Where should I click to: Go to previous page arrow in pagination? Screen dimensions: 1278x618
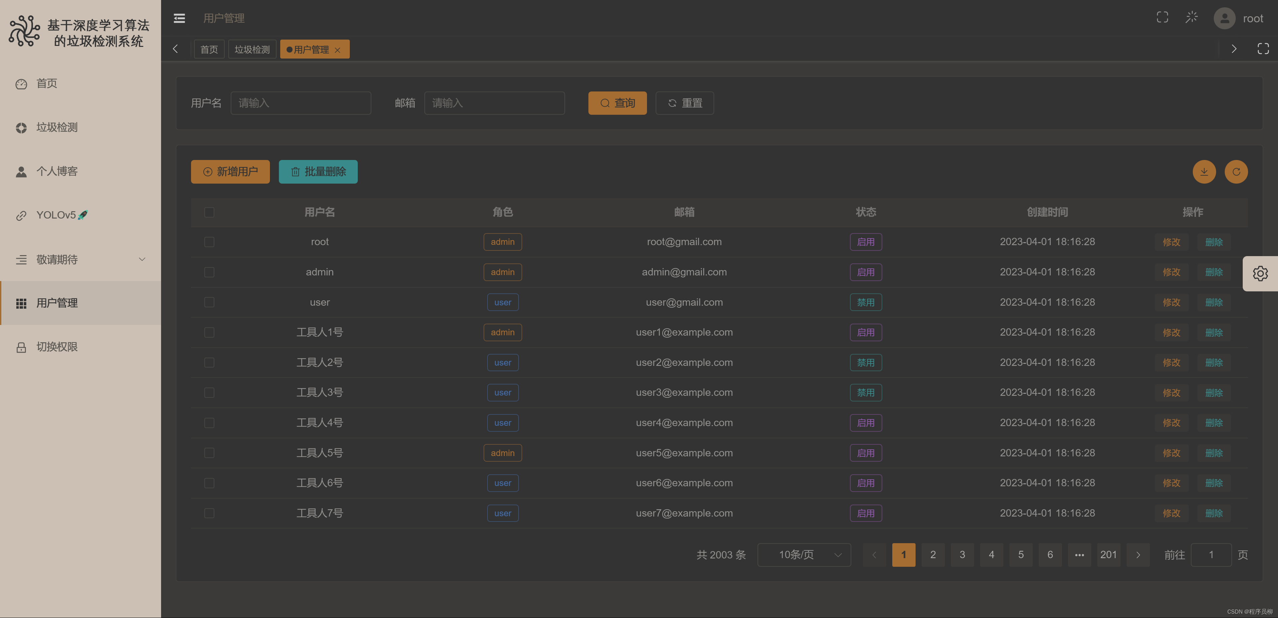(x=874, y=554)
